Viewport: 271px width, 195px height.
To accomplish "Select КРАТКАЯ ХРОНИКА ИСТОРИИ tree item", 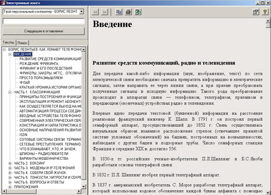I will click(x=50, y=87).
